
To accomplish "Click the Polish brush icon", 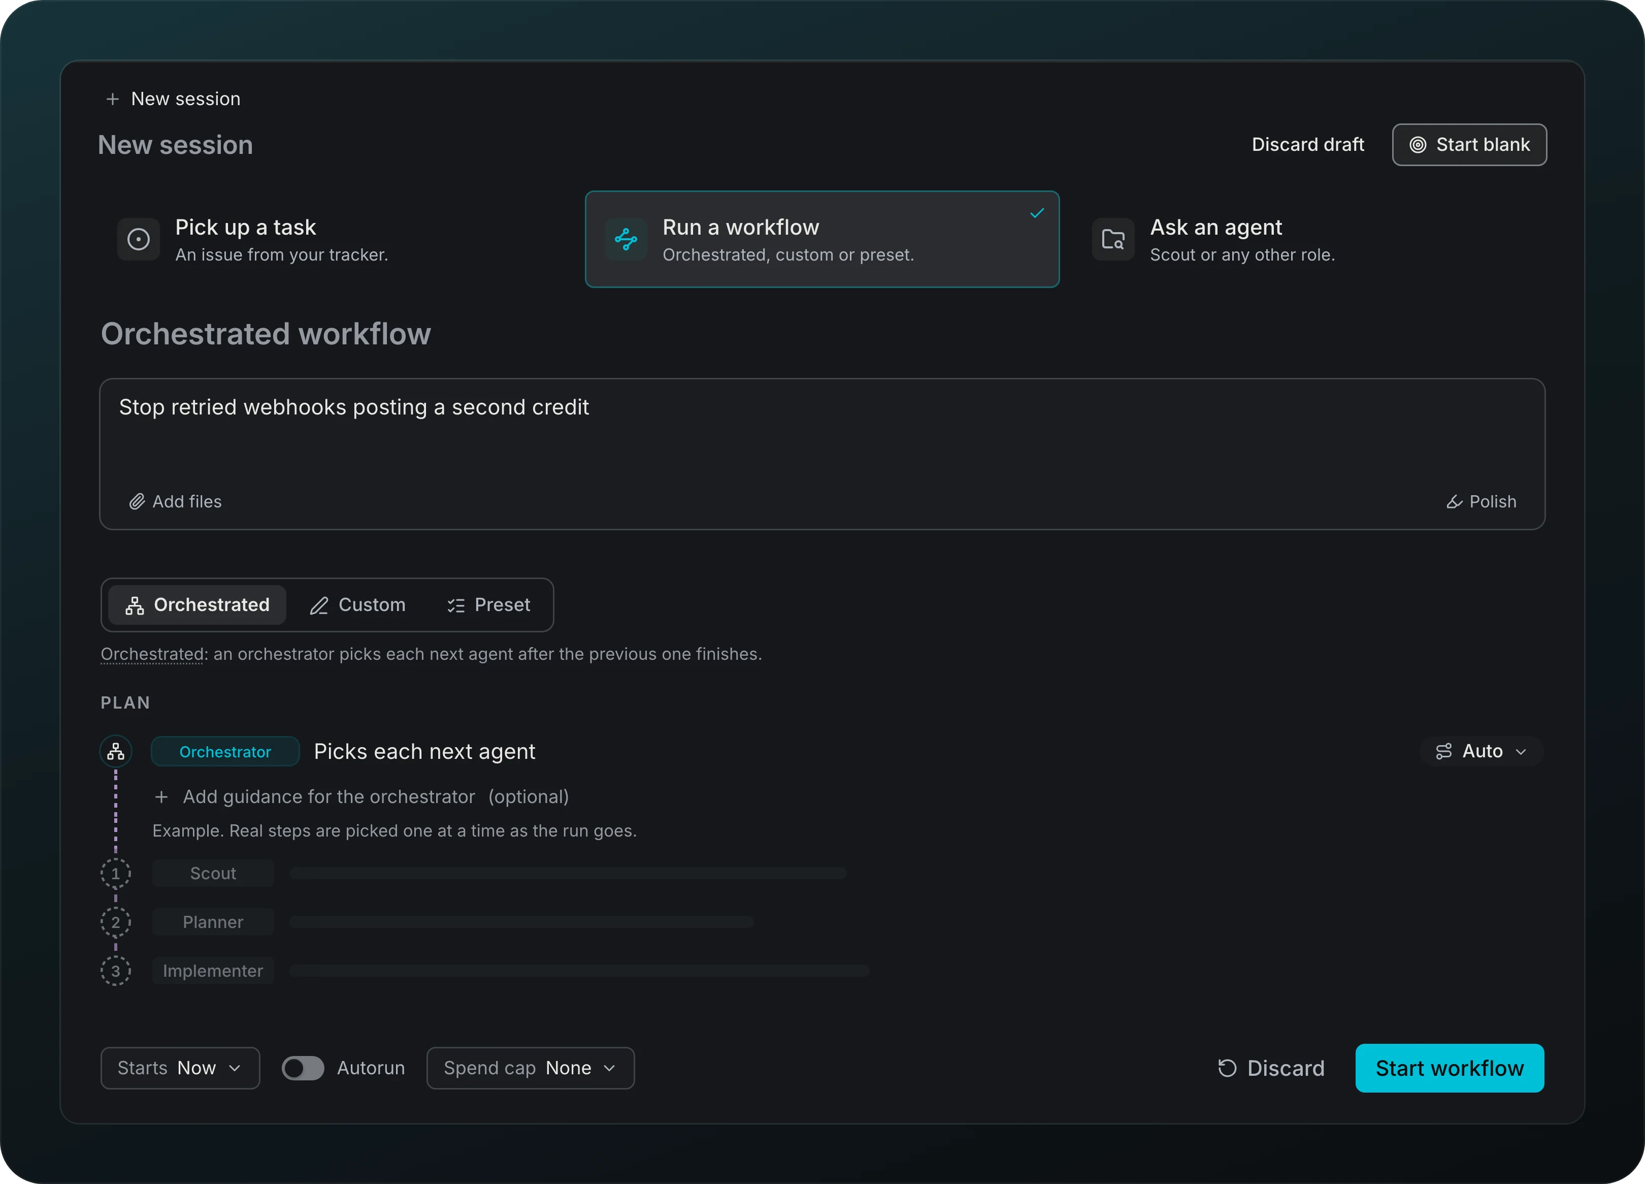I will tap(1454, 501).
